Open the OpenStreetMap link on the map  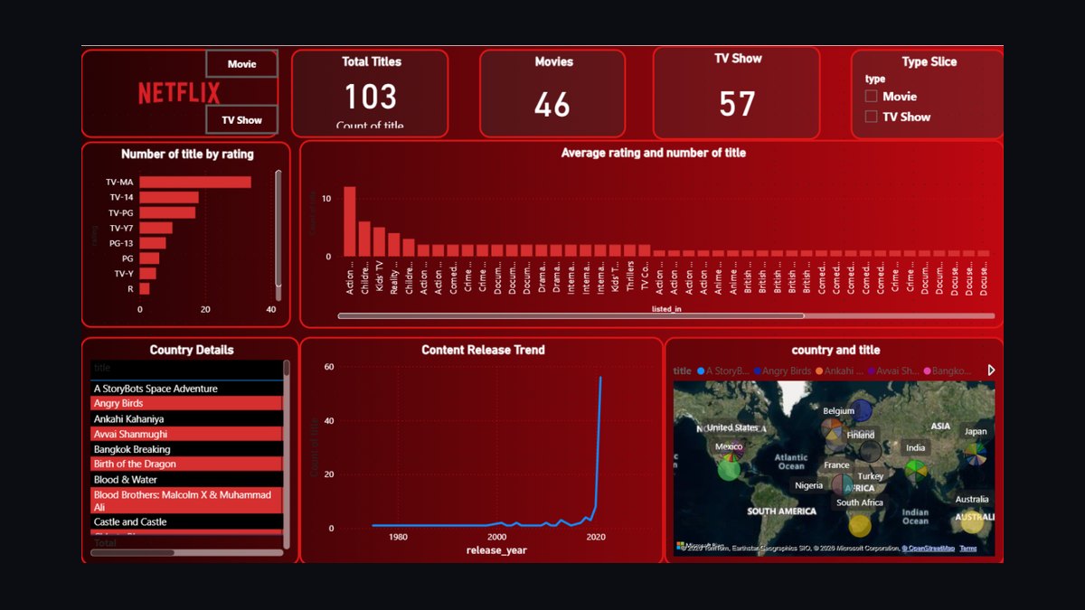[x=928, y=549]
